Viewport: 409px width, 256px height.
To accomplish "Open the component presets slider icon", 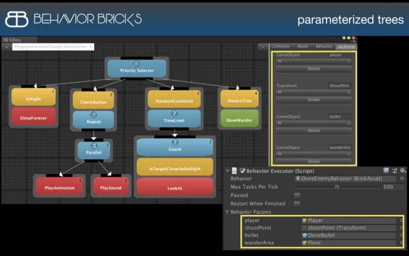I will [x=395, y=171].
